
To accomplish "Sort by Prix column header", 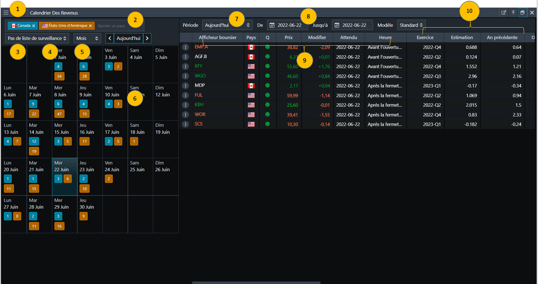I will coord(288,38).
